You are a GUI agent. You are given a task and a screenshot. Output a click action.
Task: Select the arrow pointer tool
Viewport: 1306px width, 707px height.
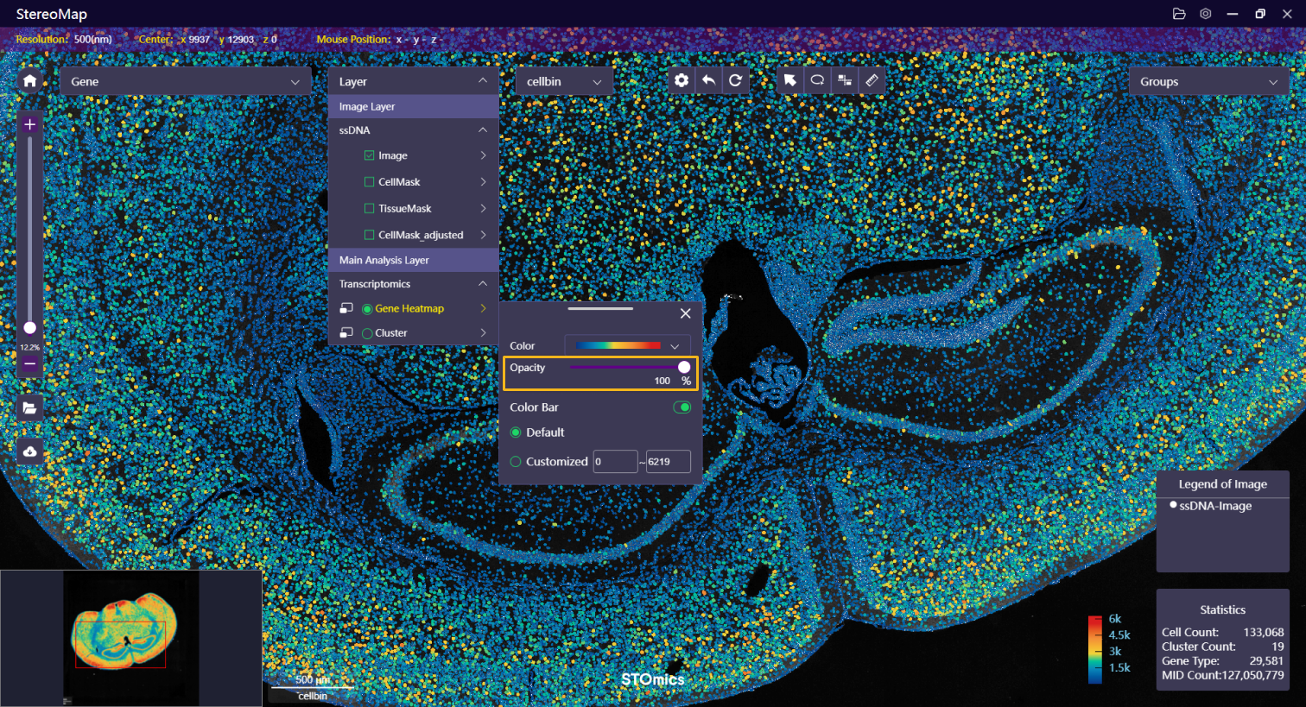coord(789,80)
